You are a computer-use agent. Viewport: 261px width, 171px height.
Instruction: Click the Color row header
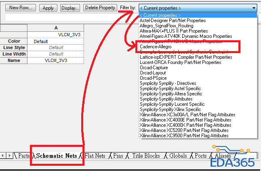14,41
